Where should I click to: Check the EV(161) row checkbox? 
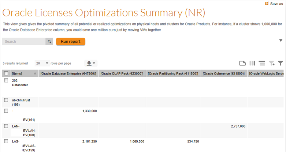tap(6, 111)
